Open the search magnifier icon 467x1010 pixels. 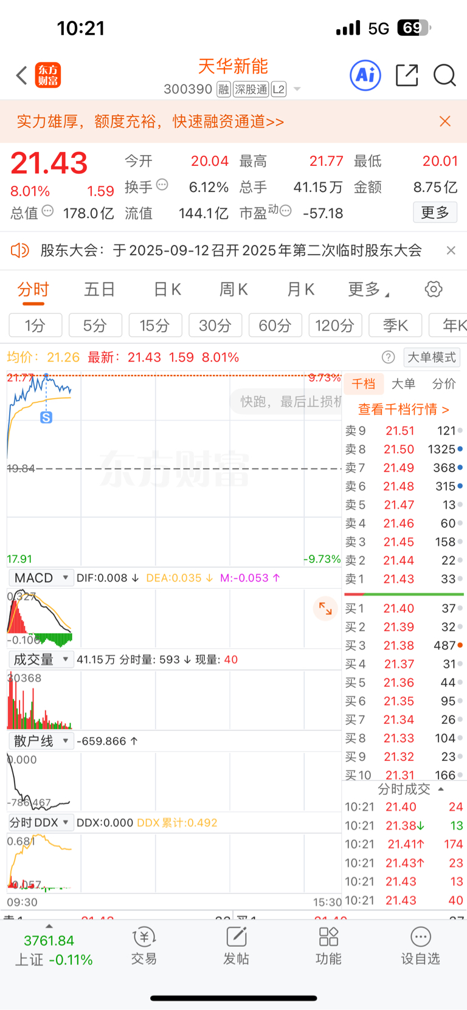click(x=445, y=75)
